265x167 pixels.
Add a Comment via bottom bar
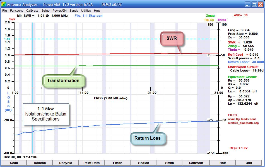click(196, 163)
